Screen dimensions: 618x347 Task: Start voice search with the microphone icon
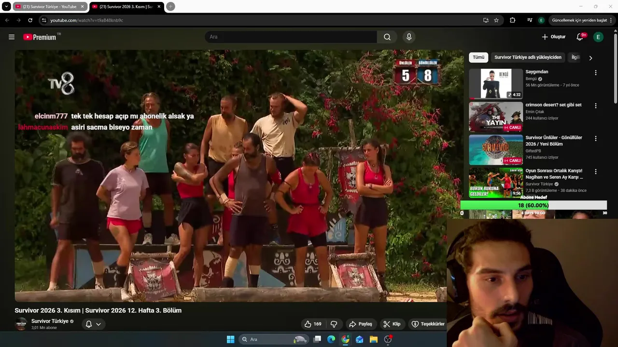tap(409, 37)
